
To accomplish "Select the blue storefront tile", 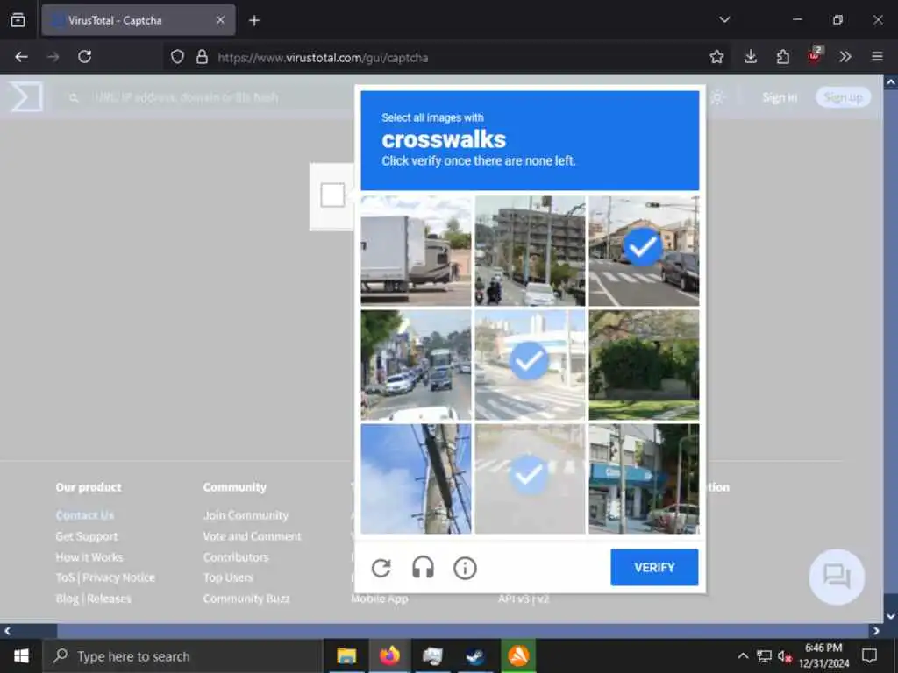I will [x=644, y=478].
